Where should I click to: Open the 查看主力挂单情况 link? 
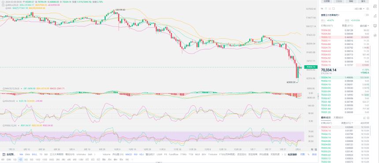pos(330,15)
